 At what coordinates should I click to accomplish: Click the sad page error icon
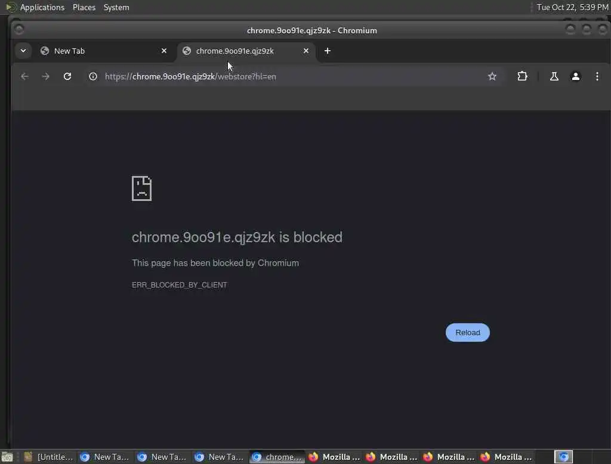(141, 188)
